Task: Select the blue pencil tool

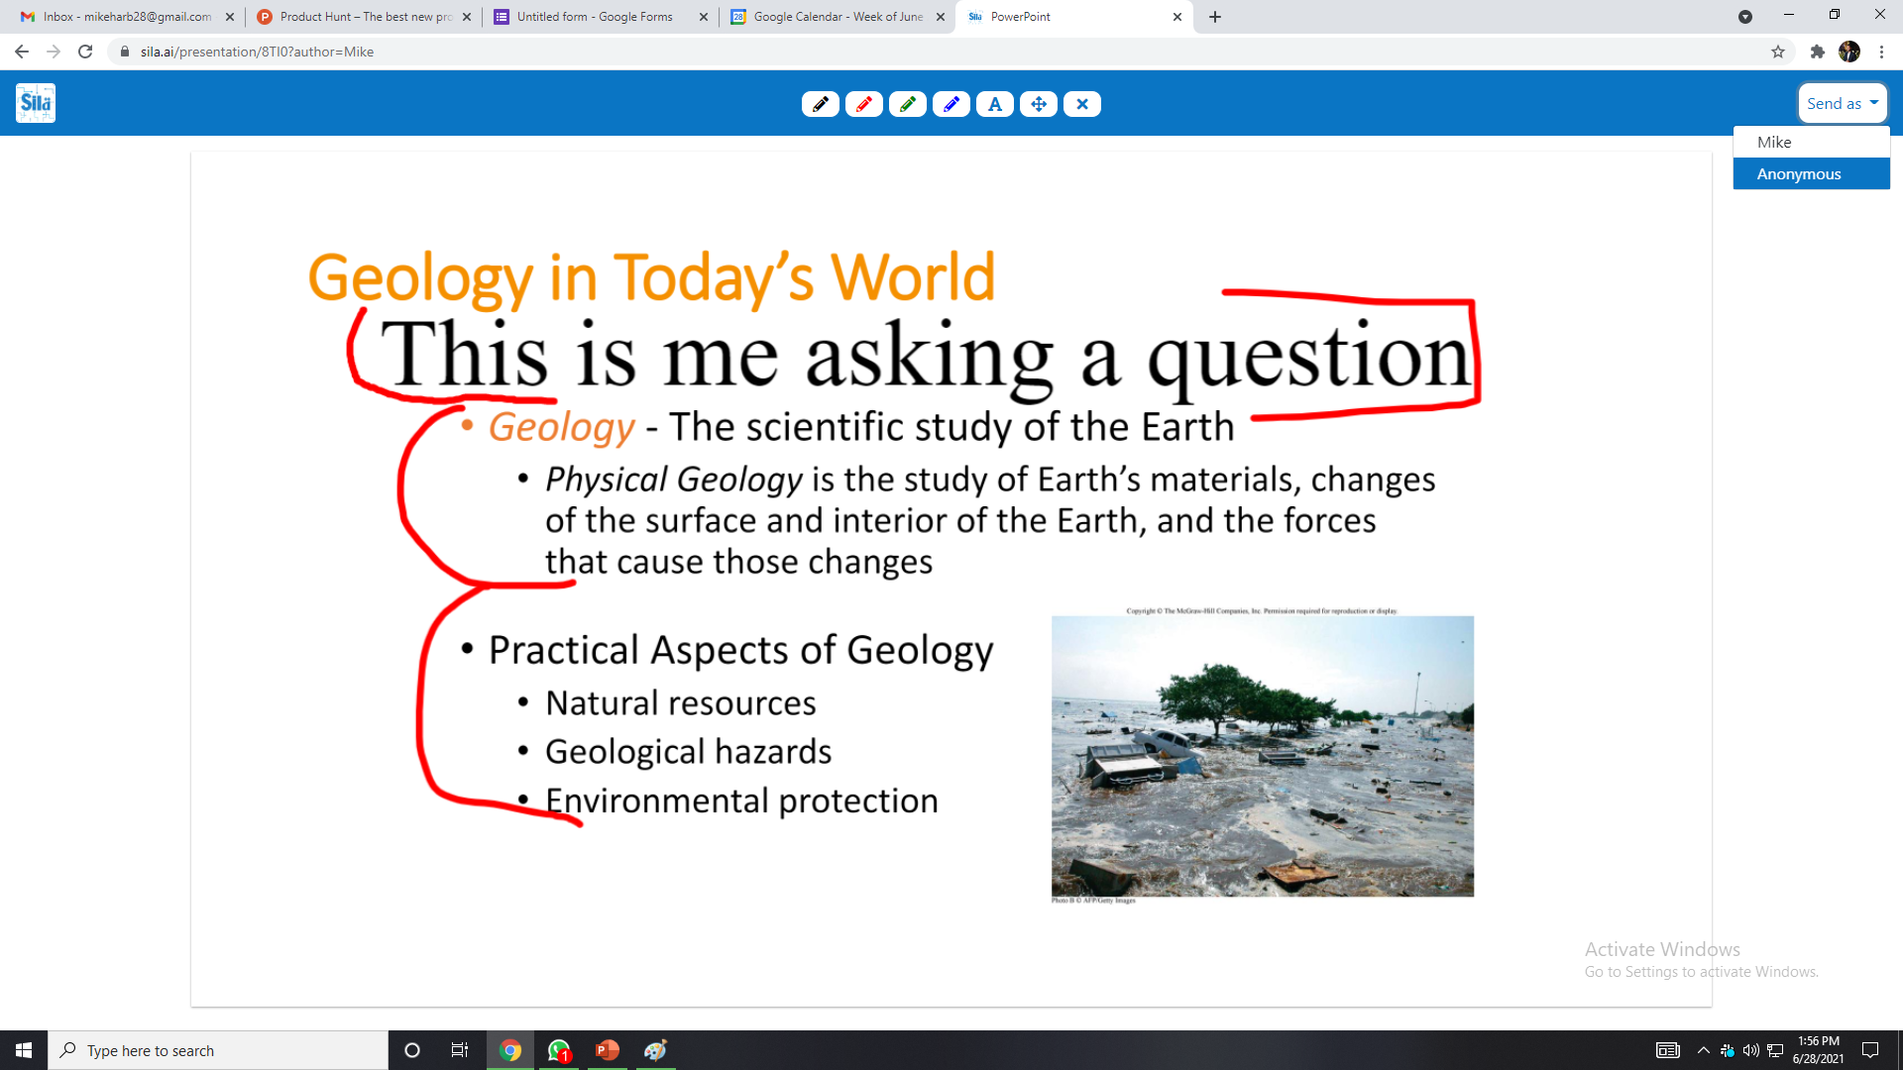Action: tap(951, 104)
